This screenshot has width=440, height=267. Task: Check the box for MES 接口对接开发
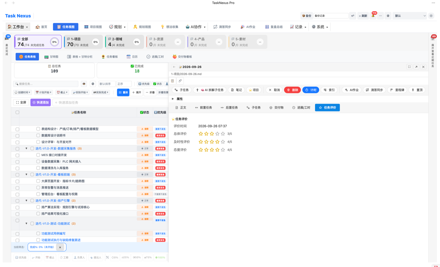pos(38,155)
